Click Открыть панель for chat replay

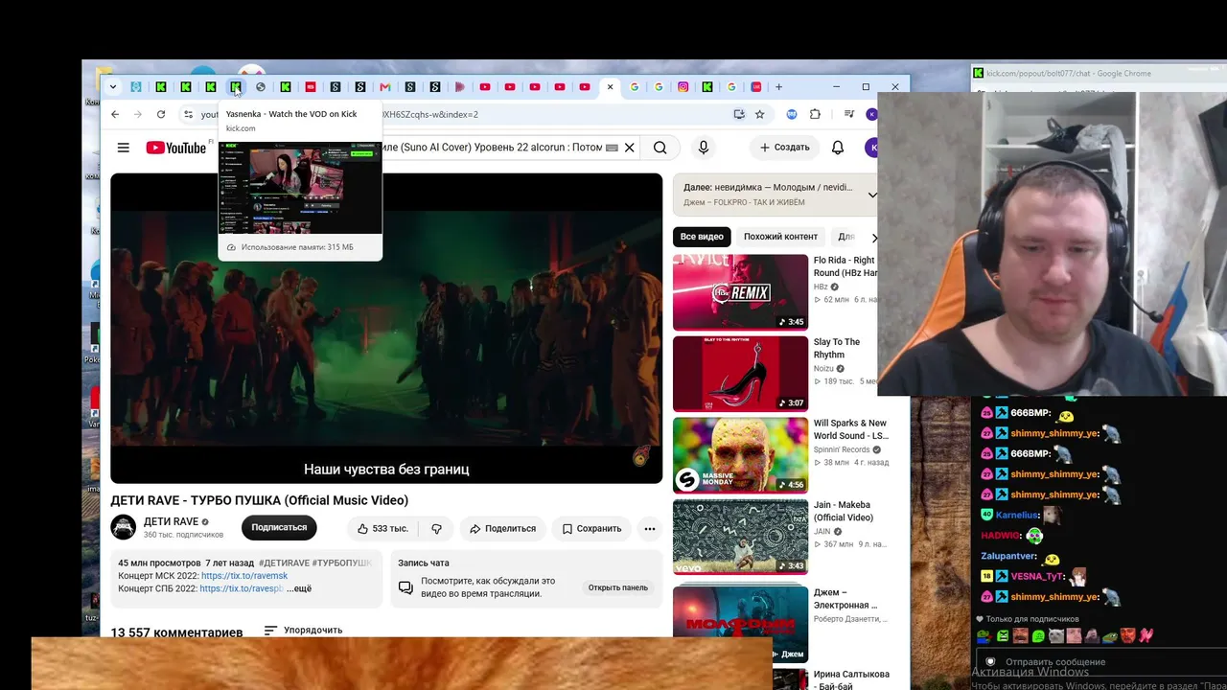[x=618, y=587]
